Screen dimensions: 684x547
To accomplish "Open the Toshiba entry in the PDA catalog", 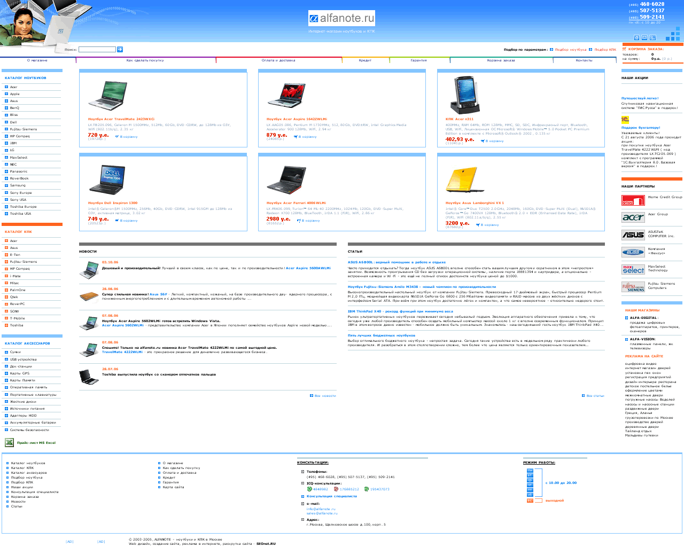I will click(17, 325).
